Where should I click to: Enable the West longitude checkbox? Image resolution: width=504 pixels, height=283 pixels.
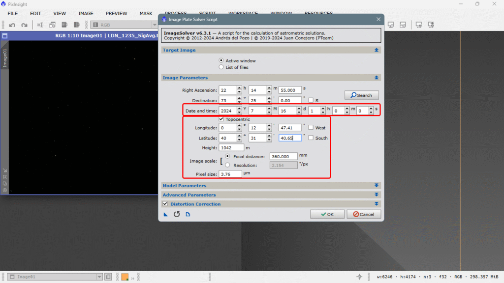[311, 128]
